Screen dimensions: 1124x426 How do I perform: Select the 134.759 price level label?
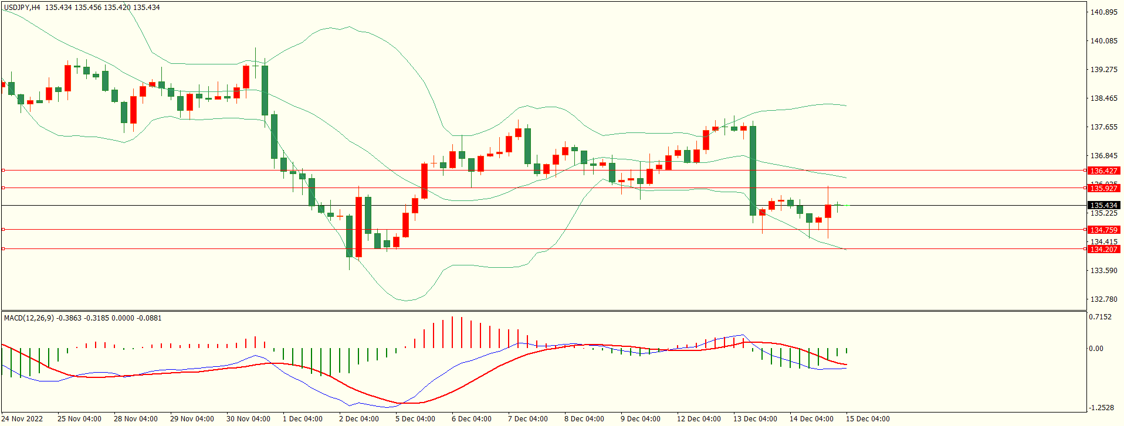1103,230
